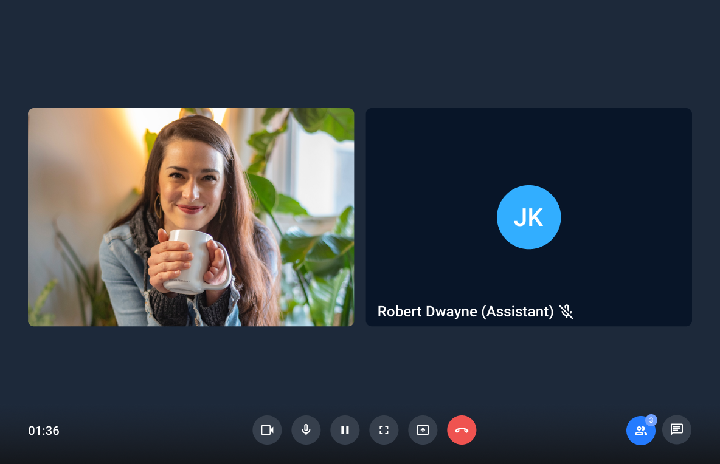Click the muted mic icon beside Robert Dwayne
The image size is (720, 464).
tap(566, 312)
